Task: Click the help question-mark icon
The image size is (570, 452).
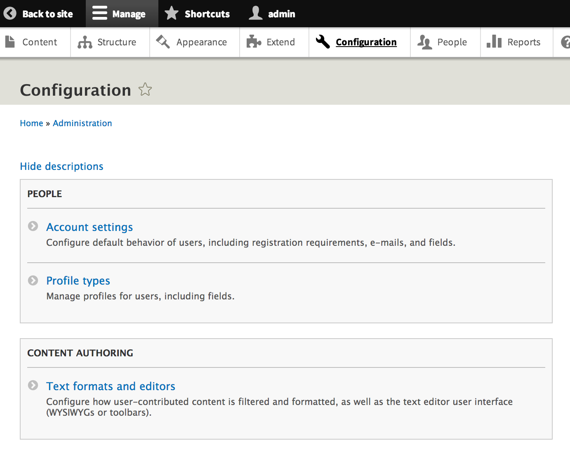Action: [x=567, y=42]
